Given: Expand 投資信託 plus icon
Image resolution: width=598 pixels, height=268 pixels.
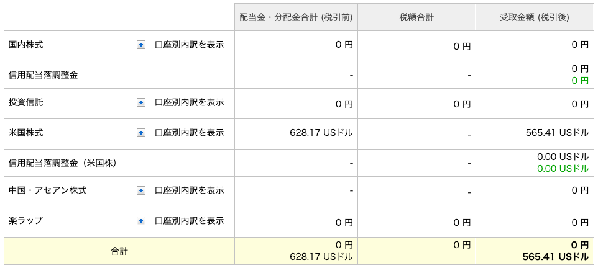Looking at the screenshot, I should tap(141, 102).
